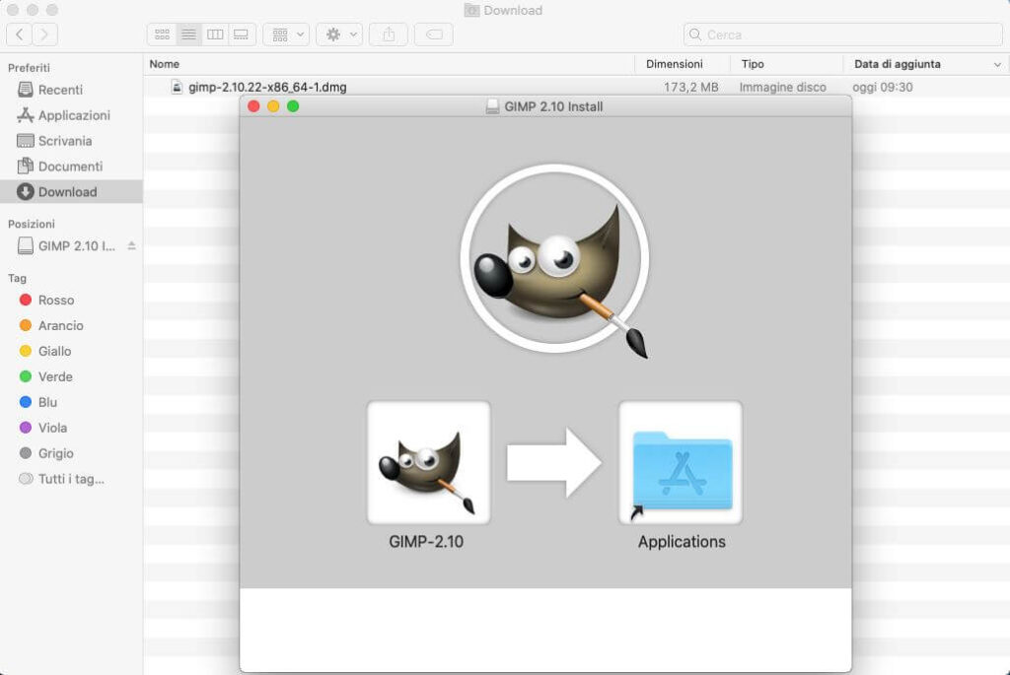1010x675 pixels.
Task: Go back with the Finder back arrow
Action: coord(20,34)
